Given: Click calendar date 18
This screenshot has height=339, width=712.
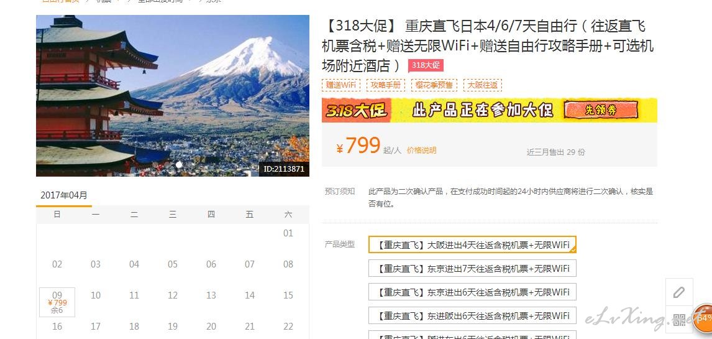Looking at the screenshot, I should pyautogui.click(x=134, y=327).
